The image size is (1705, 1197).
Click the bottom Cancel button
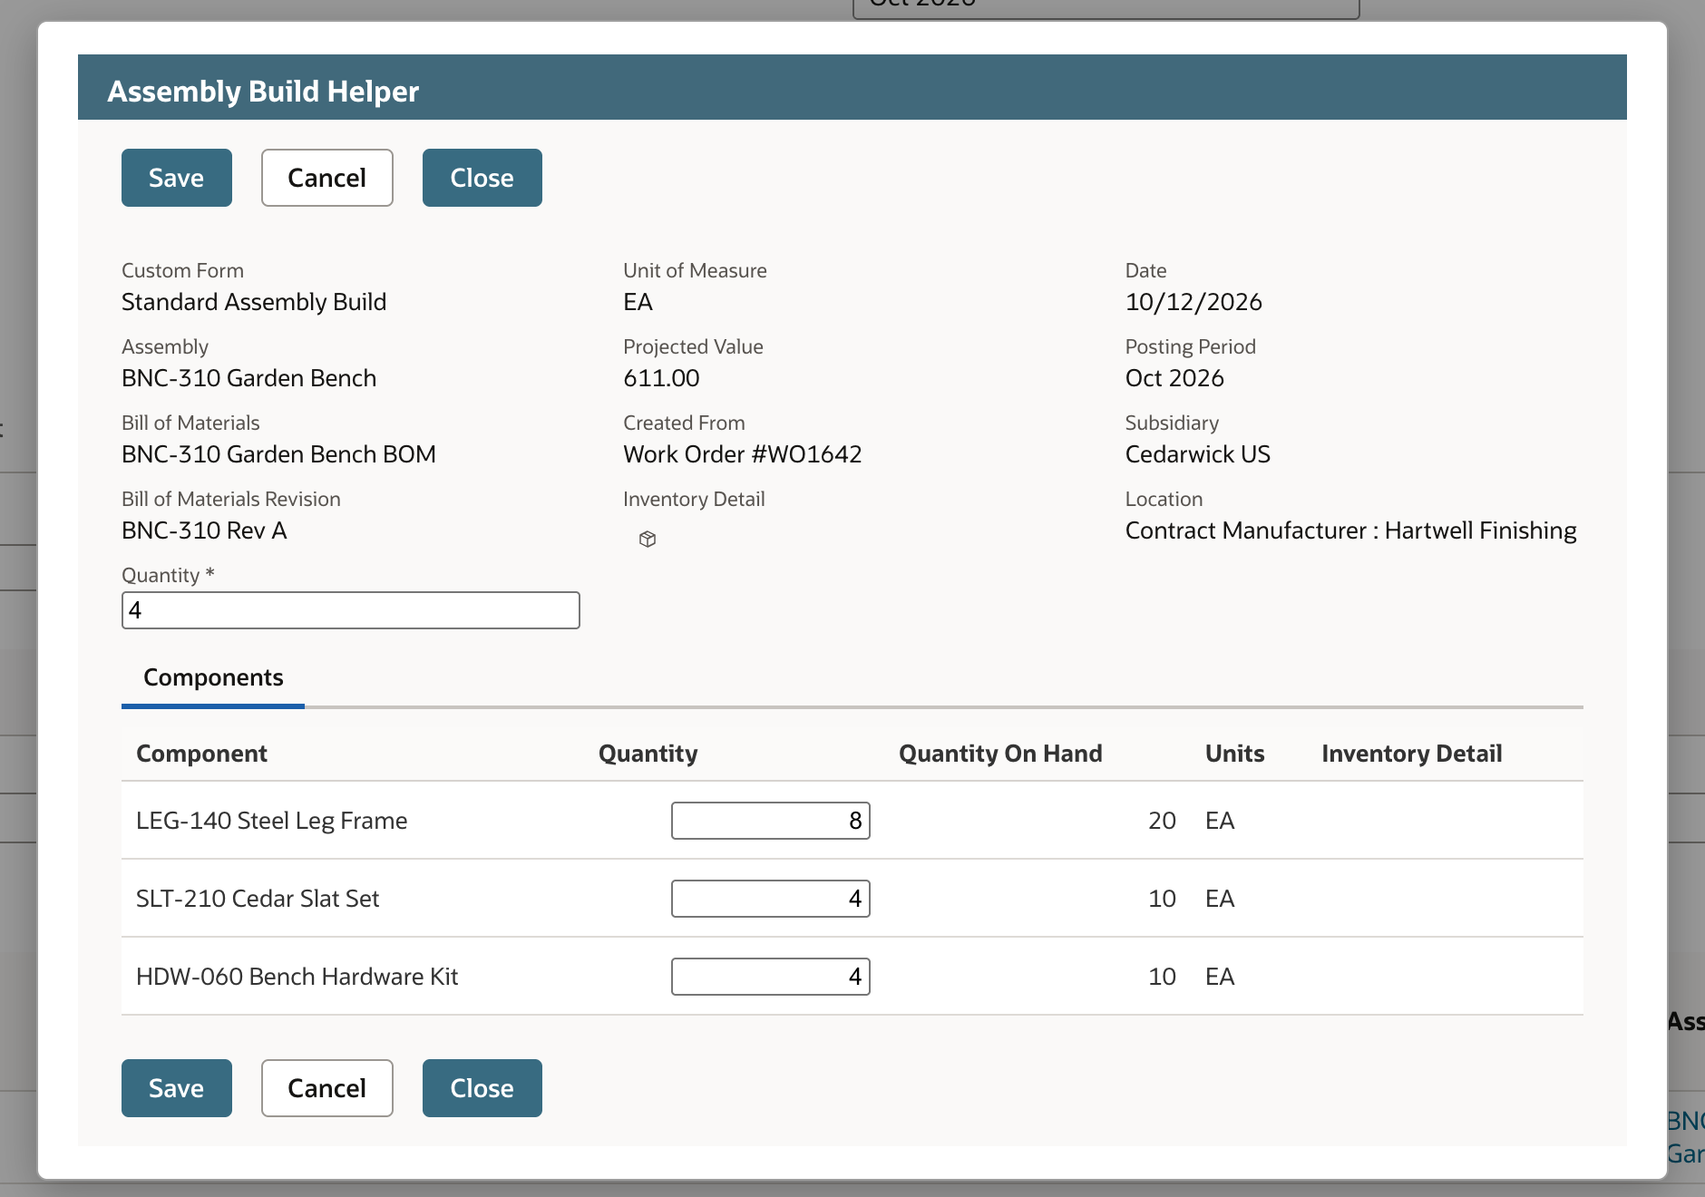[x=327, y=1088]
